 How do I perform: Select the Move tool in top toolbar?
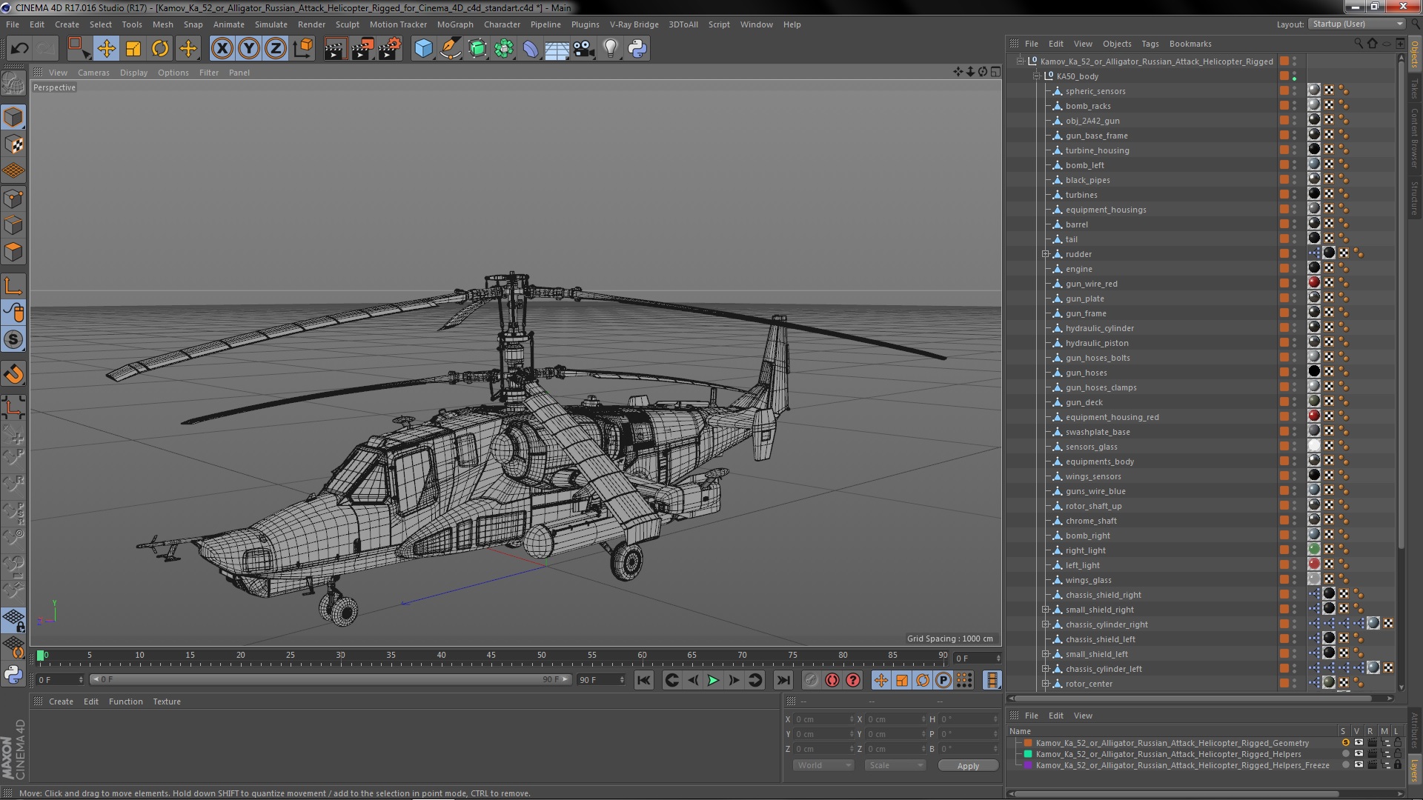106,49
